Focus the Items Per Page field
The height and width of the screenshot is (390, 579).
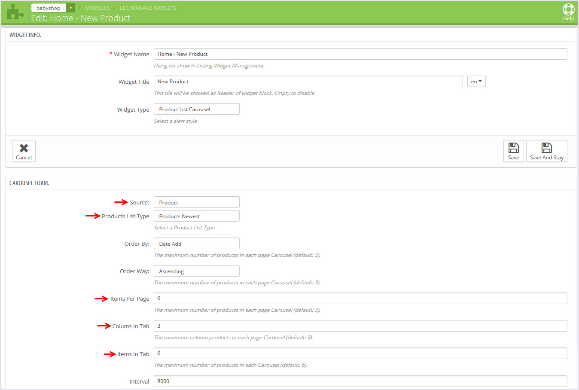360,299
